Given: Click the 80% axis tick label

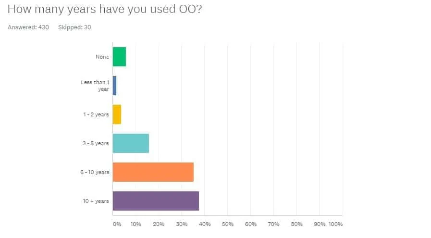Looking at the screenshot, I should click(296, 224).
